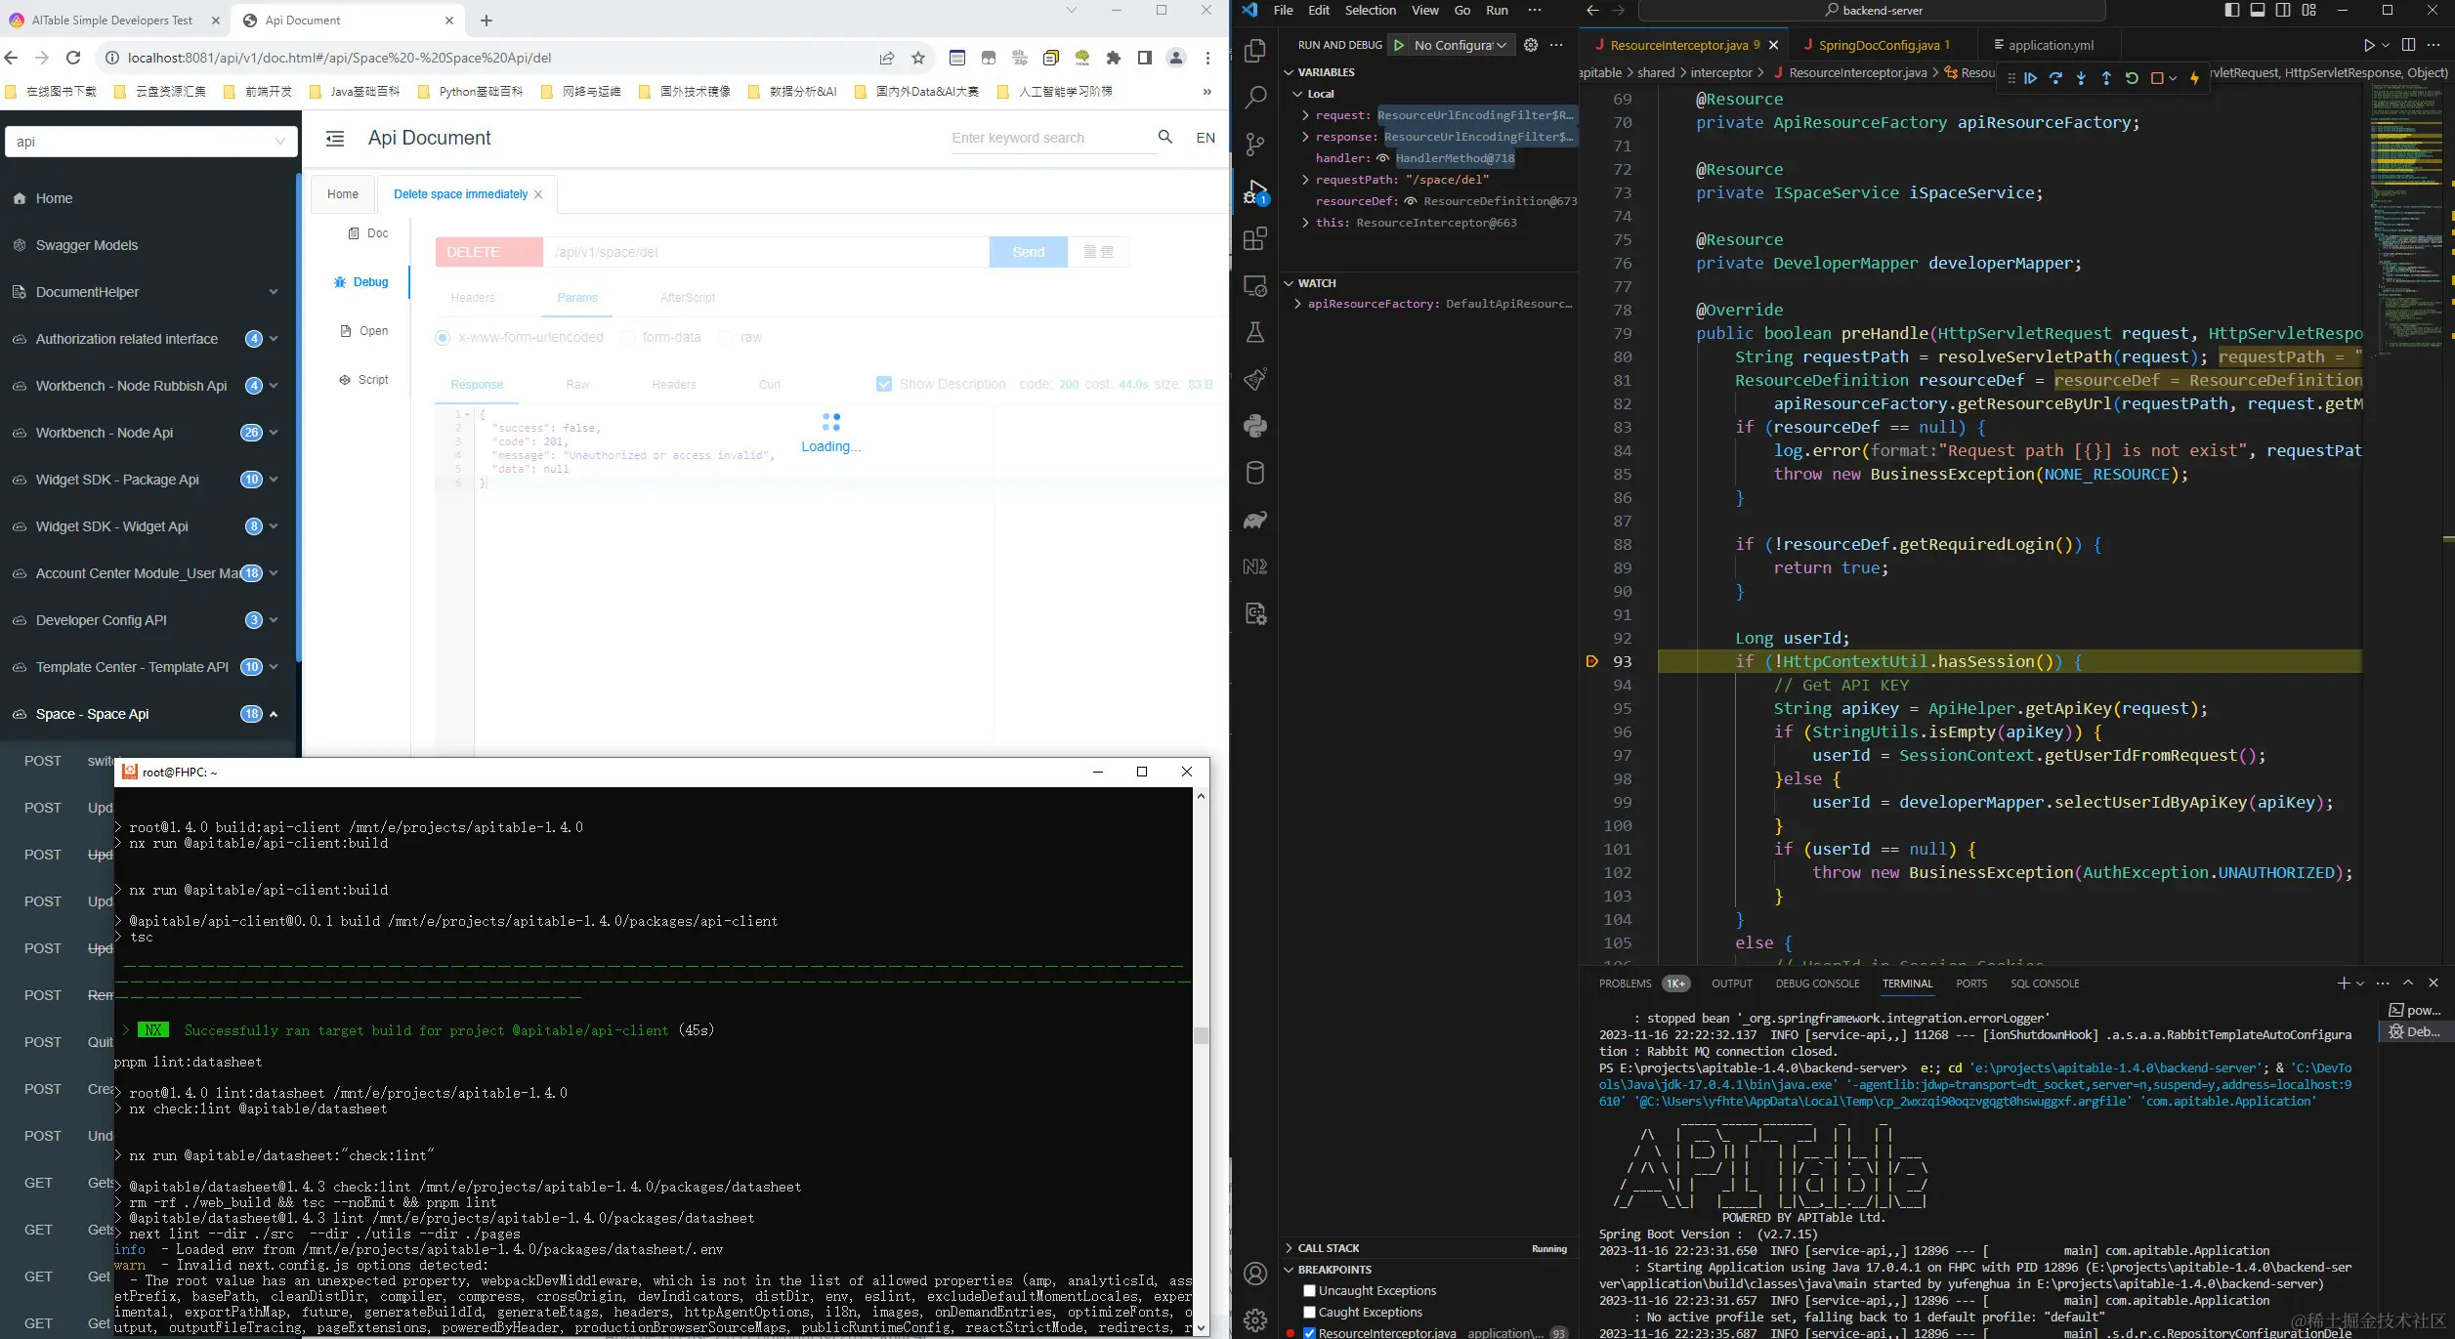Click Continue in debug toolbar

pos(2030,78)
